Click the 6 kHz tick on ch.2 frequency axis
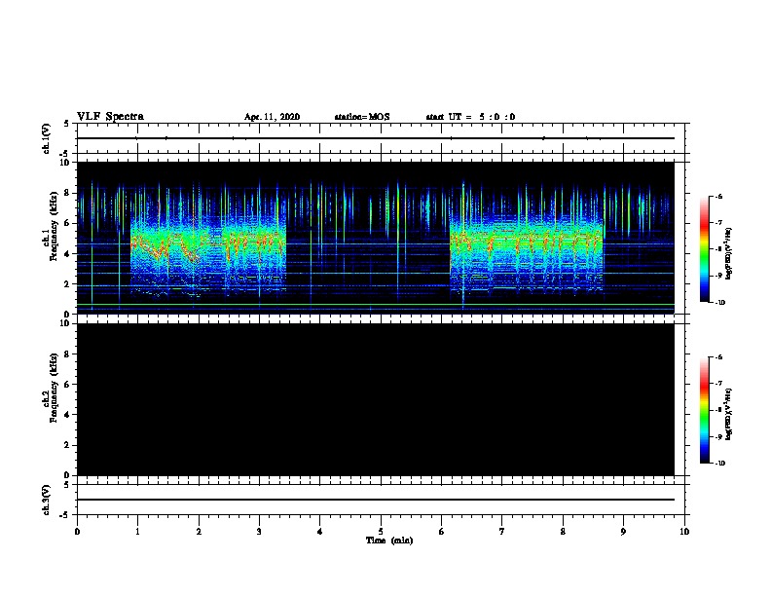 68,385
